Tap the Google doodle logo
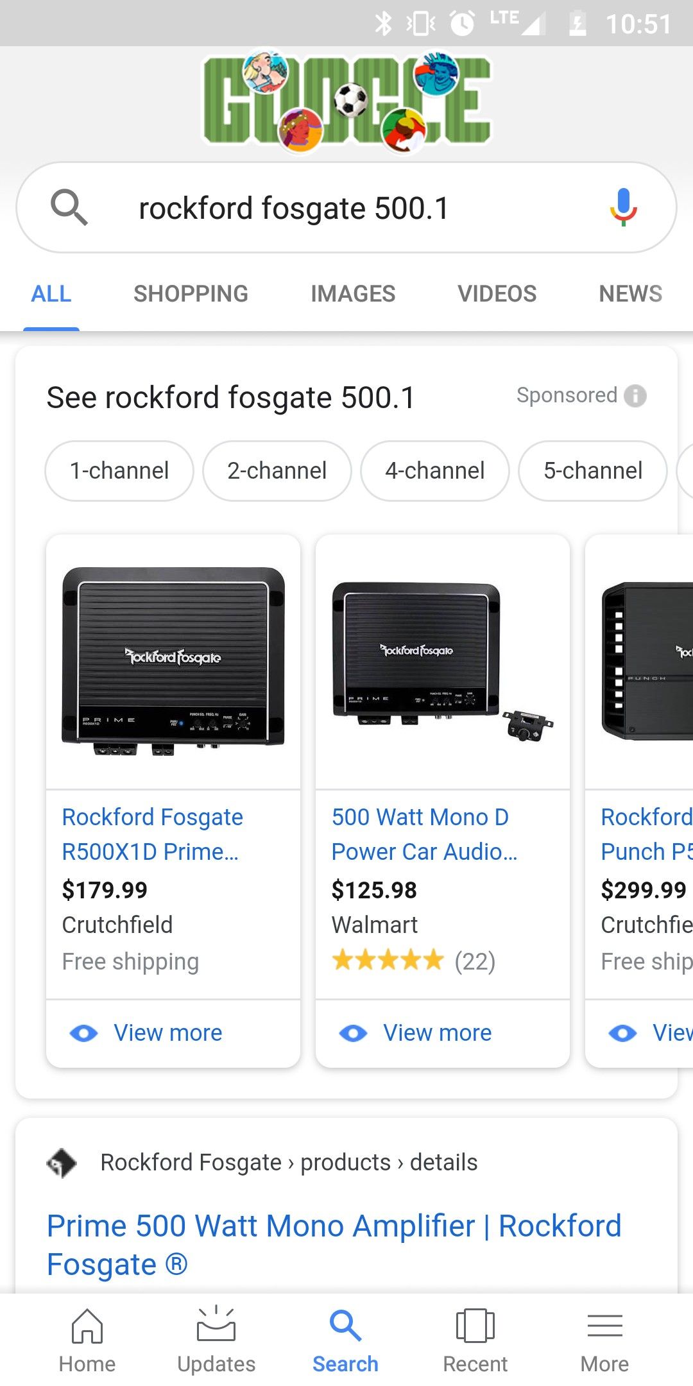Screen dimensions: 693x1386 [346, 101]
